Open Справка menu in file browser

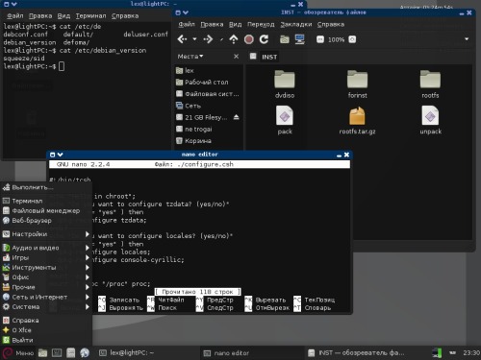331,24
